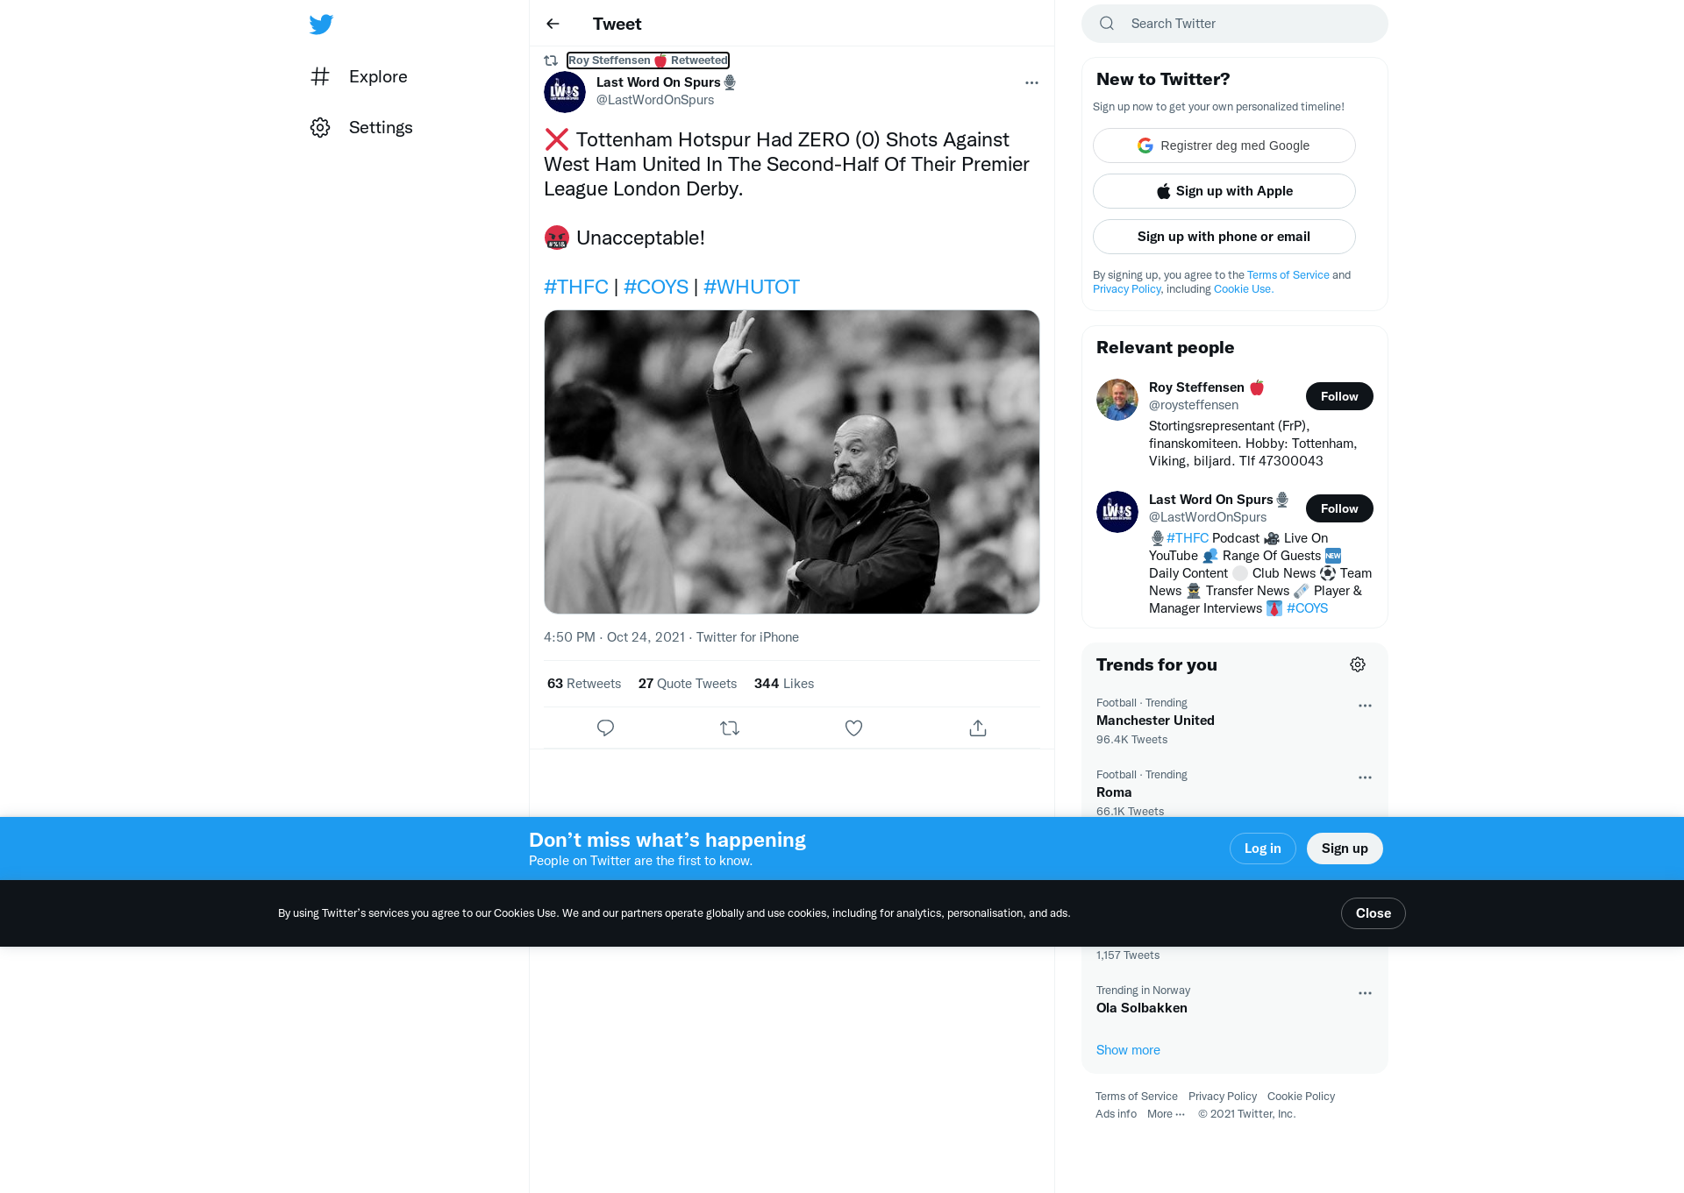The height and width of the screenshot is (1193, 1684).
Task: Follow Roy Steffensen
Action: coord(1339,396)
